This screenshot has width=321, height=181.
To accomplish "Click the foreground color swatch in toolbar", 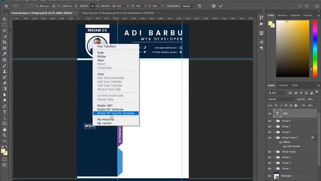I will coord(3,151).
